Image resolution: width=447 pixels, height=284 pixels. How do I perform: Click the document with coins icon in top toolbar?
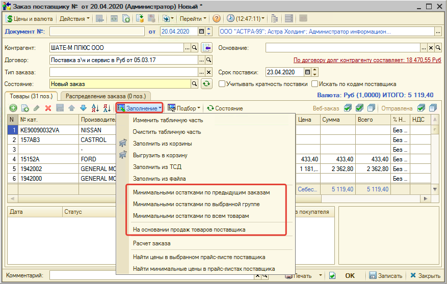[140, 19]
